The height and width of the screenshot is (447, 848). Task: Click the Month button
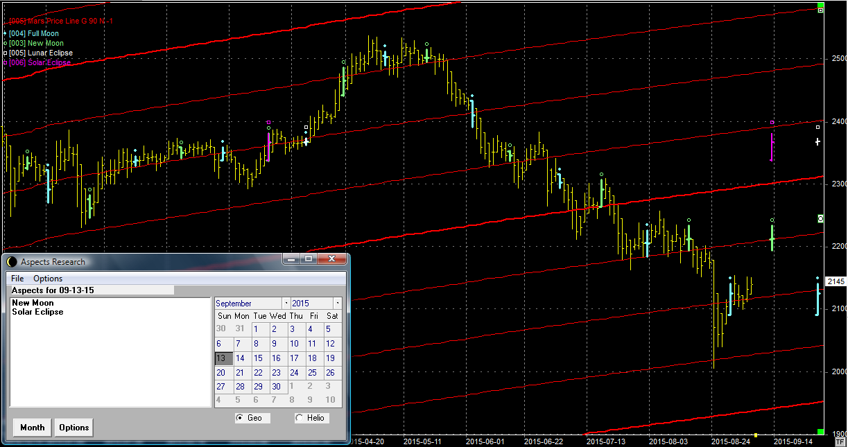[32, 428]
